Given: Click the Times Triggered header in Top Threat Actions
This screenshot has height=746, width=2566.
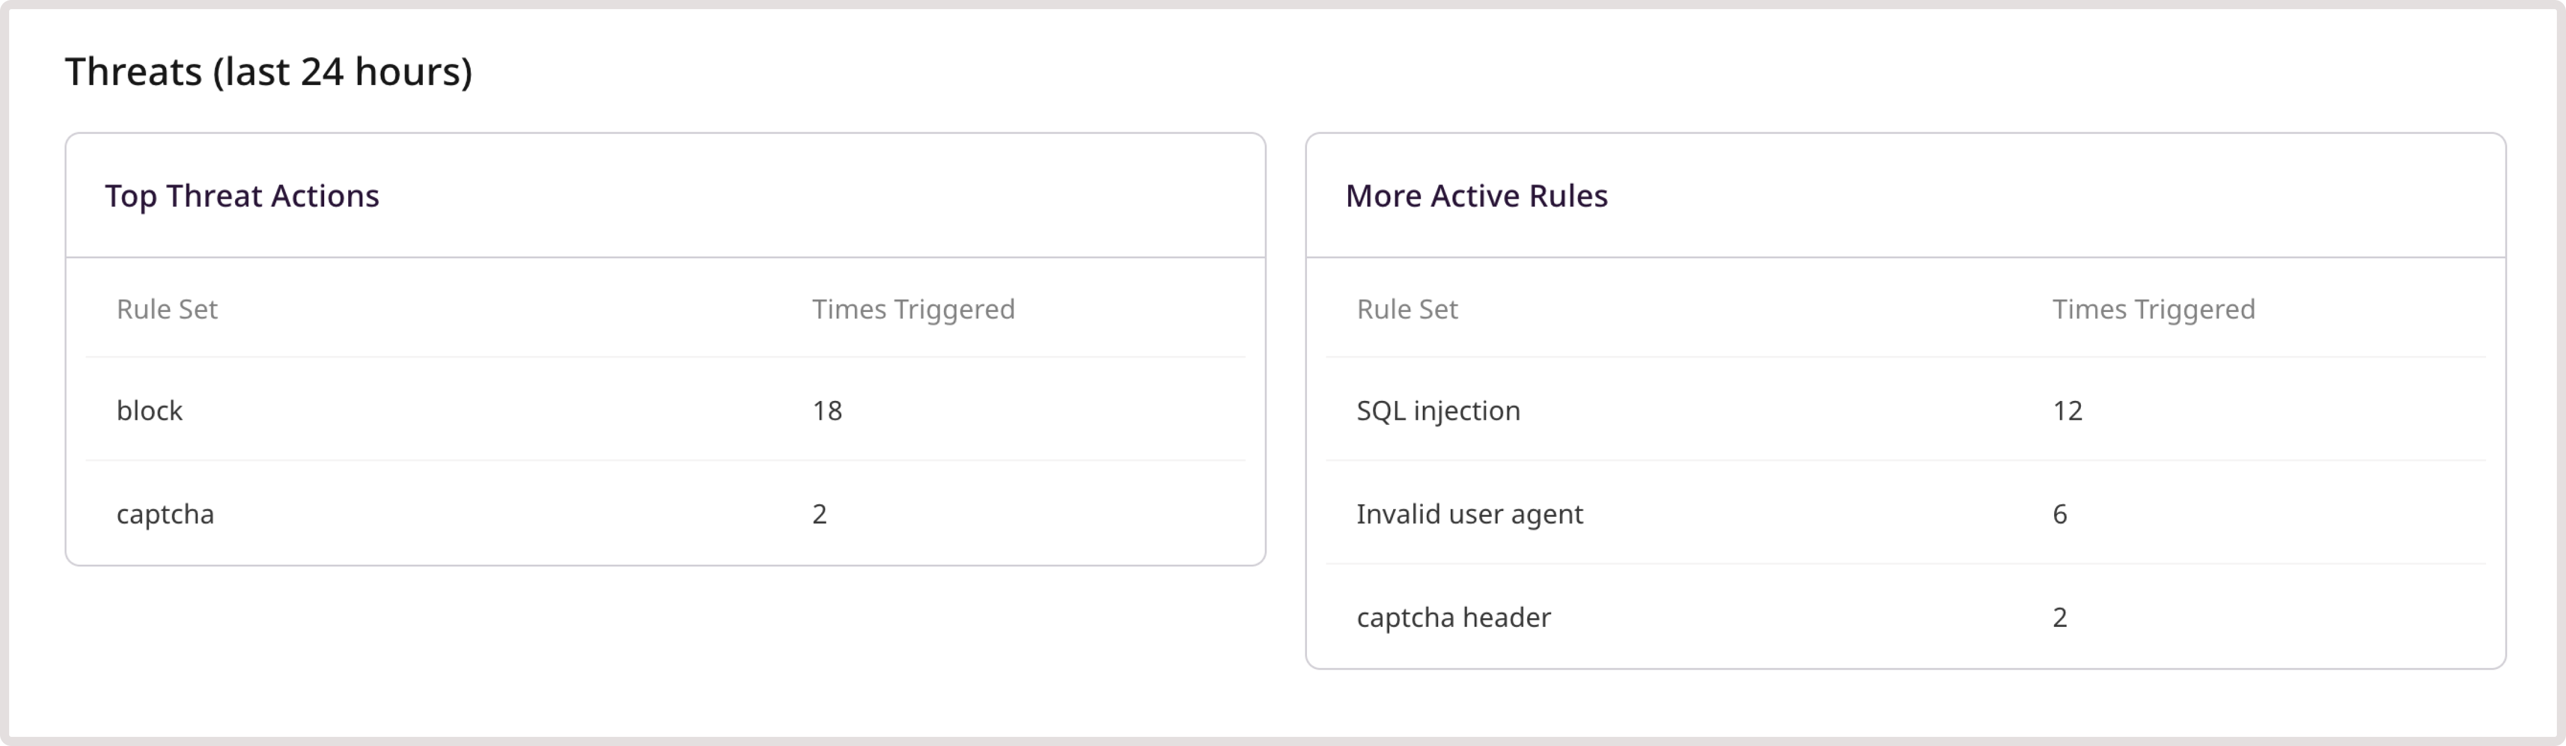Looking at the screenshot, I should tap(913, 309).
